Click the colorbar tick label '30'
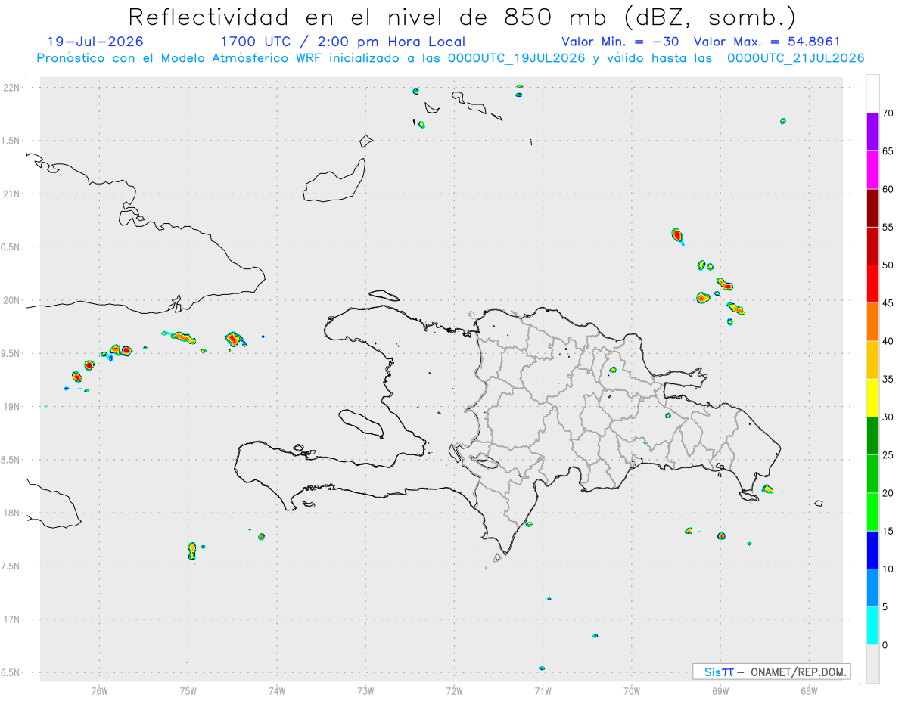 [x=888, y=417]
